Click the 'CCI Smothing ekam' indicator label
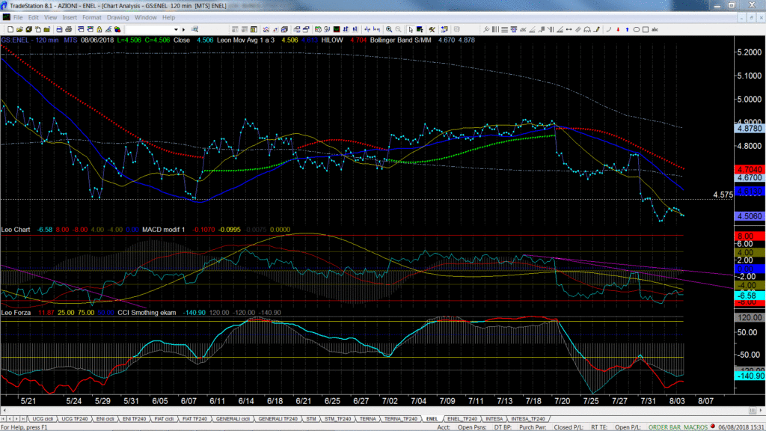This screenshot has height=431, width=766. 147,313
